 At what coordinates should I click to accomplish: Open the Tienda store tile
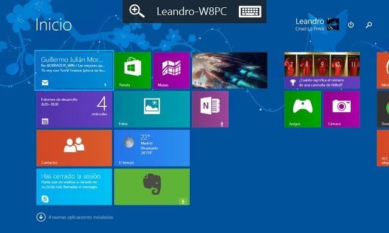pos(133,70)
